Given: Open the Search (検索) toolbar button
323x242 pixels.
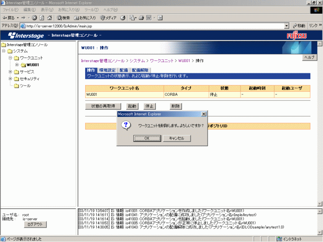Looking at the screenshot, I should [63, 18].
